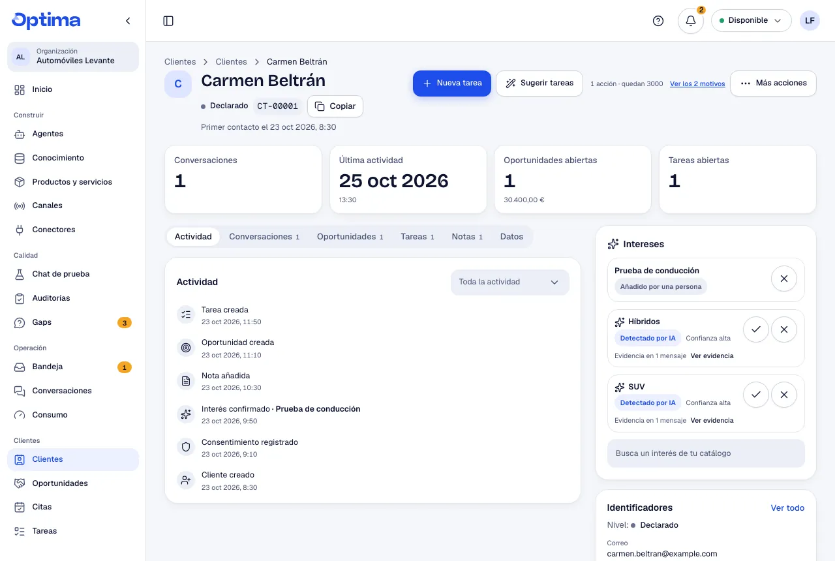Open the Citas calendar section
Viewport: 835px width, 561px height.
[x=73, y=507]
